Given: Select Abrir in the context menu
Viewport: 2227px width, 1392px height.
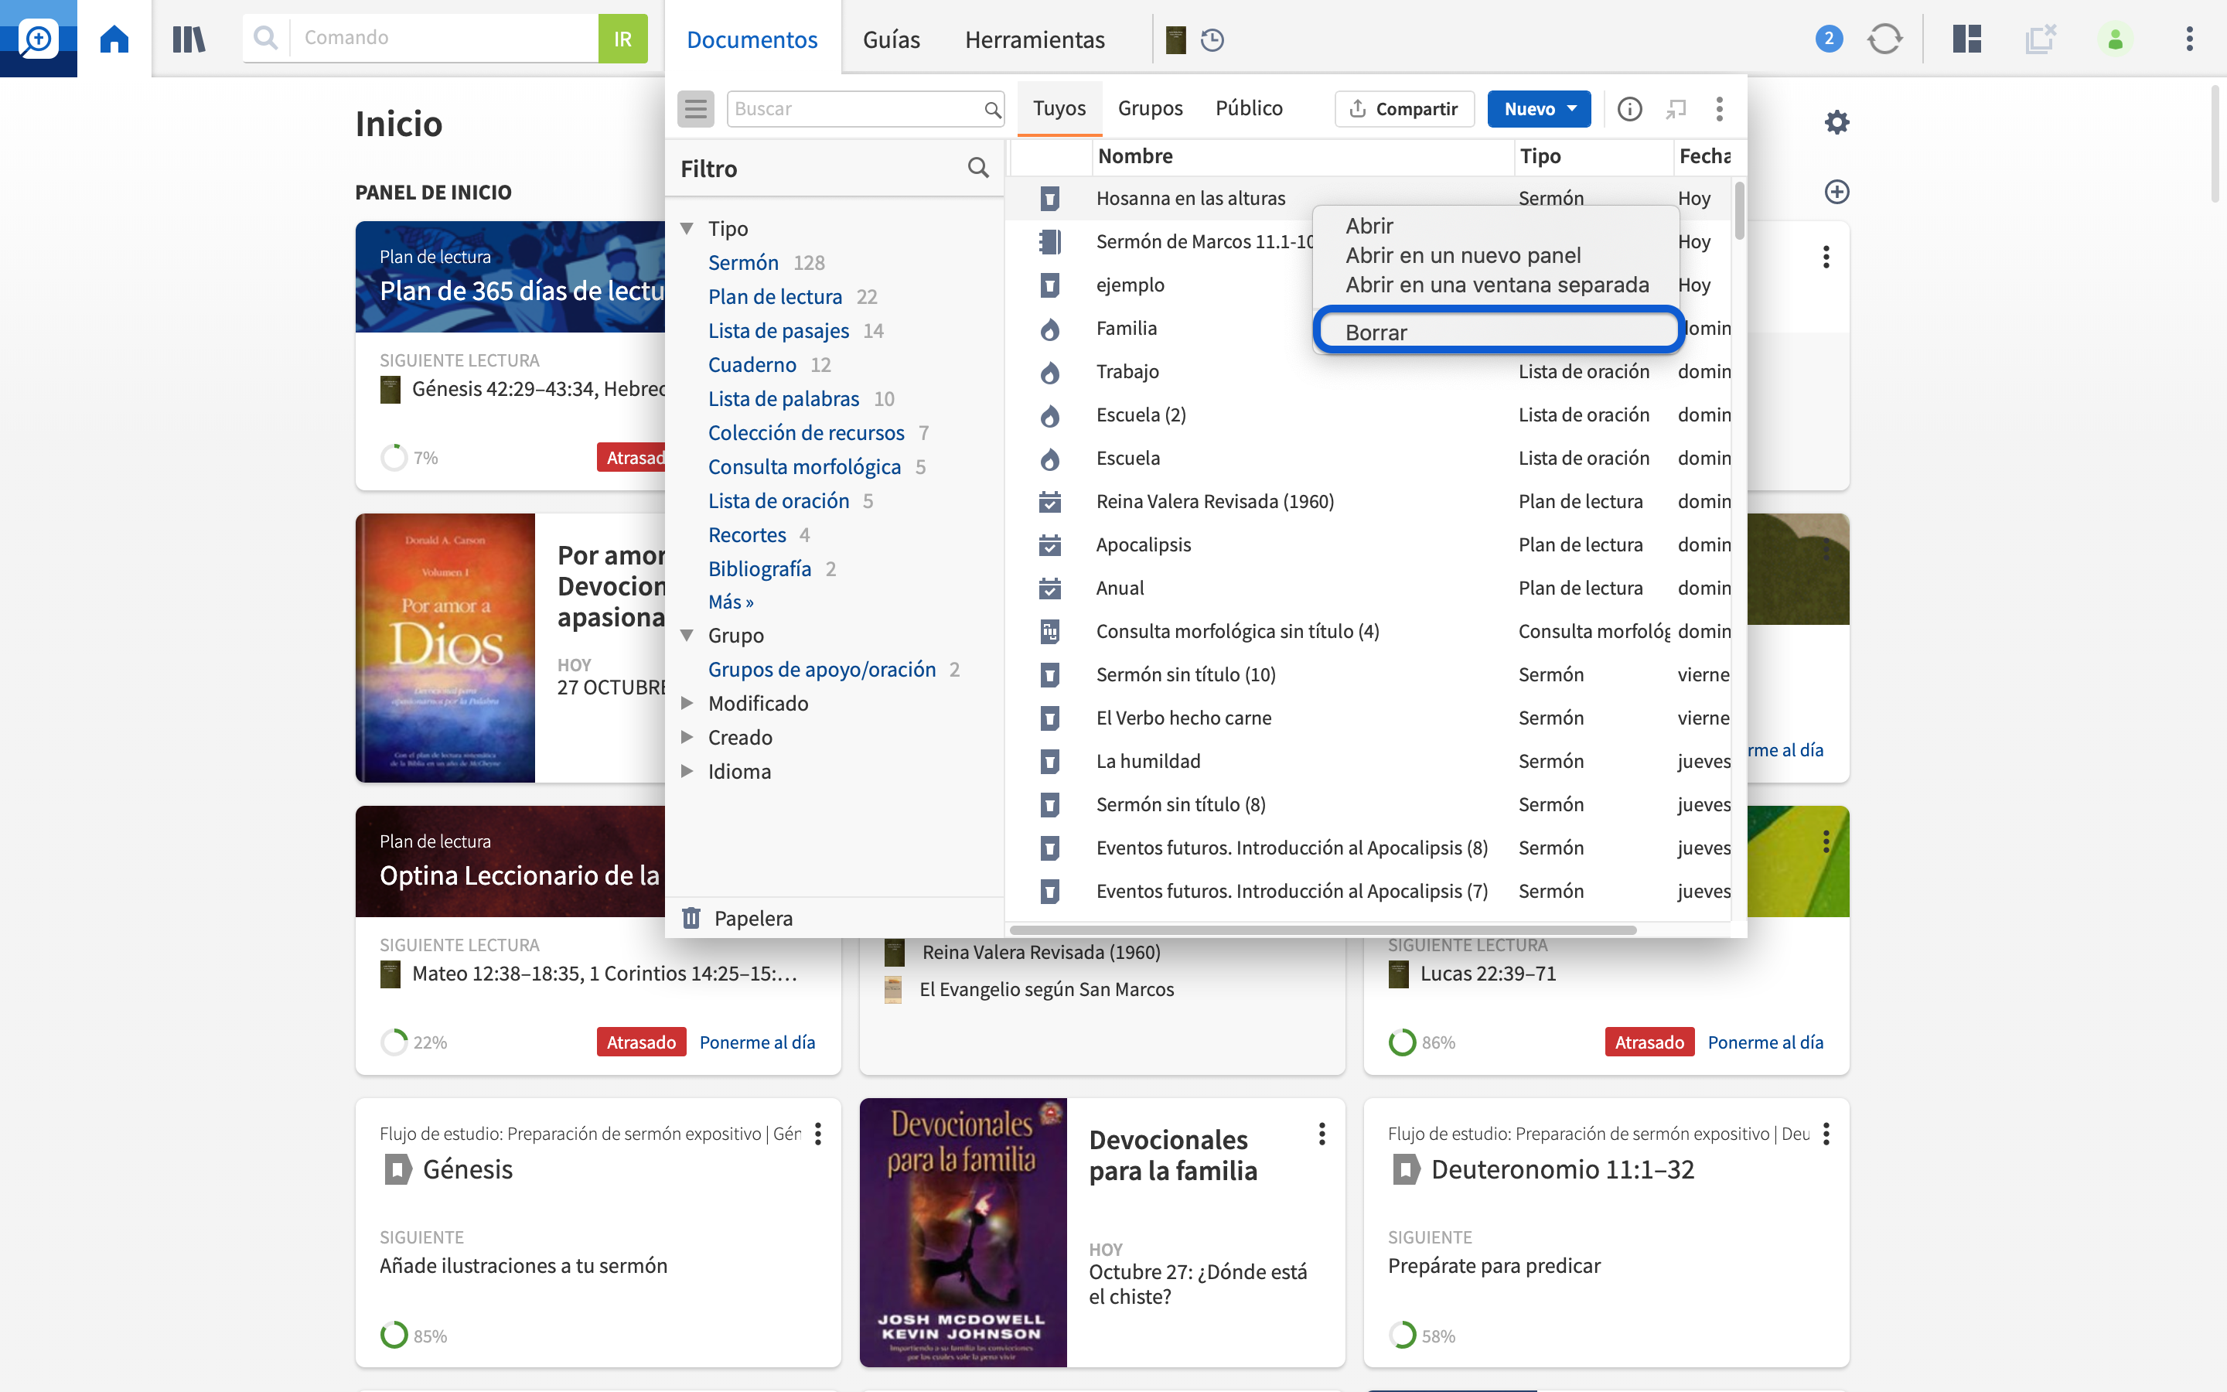Looking at the screenshot, I should tap(1369, 226).
